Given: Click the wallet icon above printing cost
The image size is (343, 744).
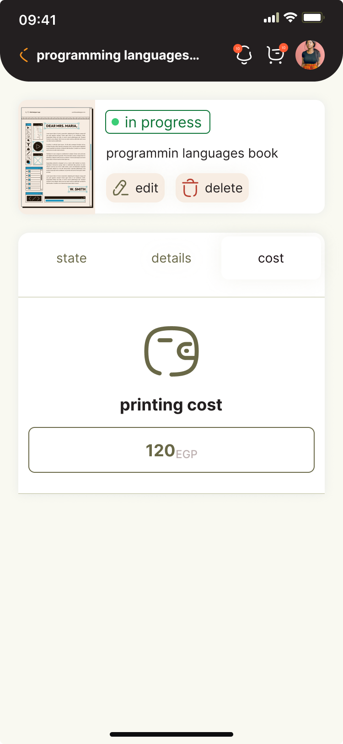Looking at the screenshot, I should tap(171, 351).
